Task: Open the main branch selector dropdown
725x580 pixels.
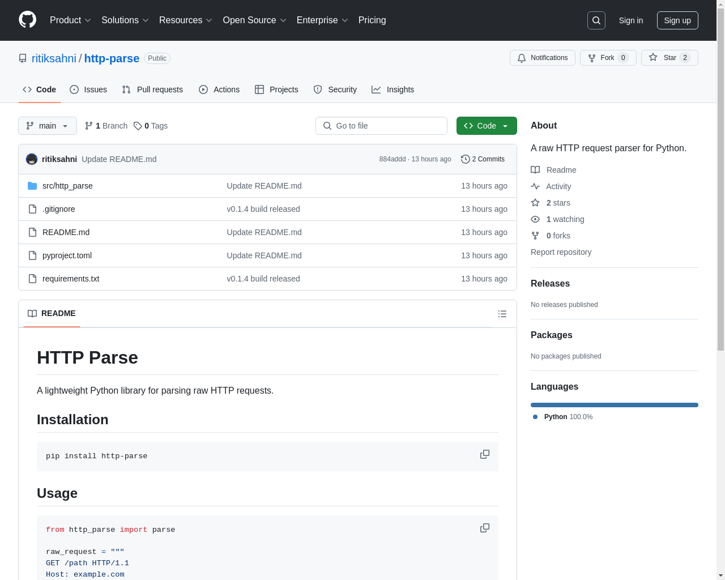Action: 48,126
